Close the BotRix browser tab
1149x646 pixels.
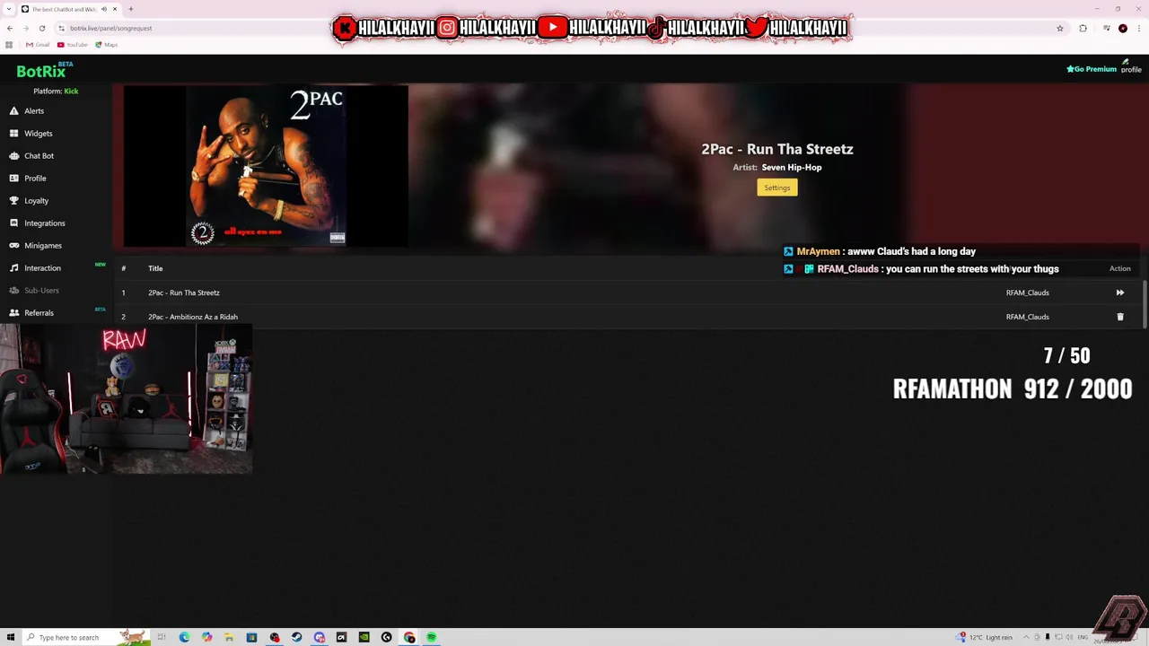point(115,9)
